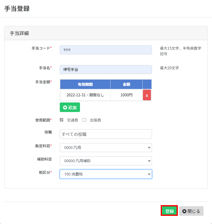The image size is (212, 224).
Task: Focus the 手当コード input field
Action: coord(106,50)
